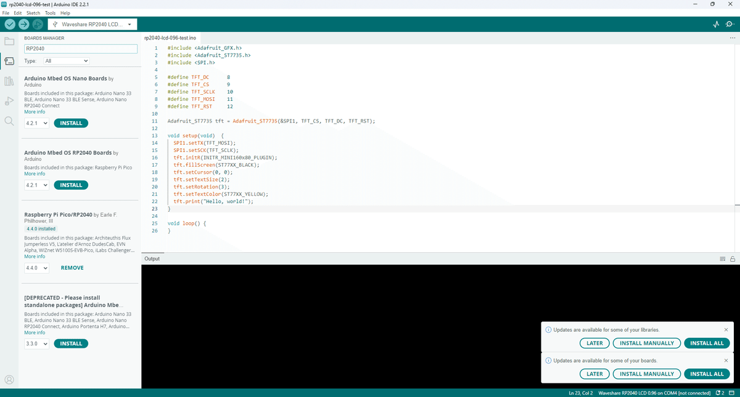This screenshot has width=740, height=397.
Task: Dismiss the library updates notification
Action: pos(726,330)
